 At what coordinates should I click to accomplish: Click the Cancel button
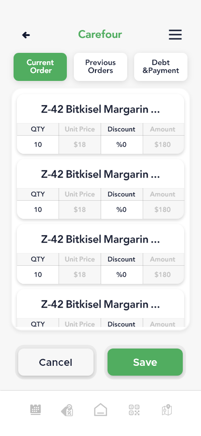[56, 362]
